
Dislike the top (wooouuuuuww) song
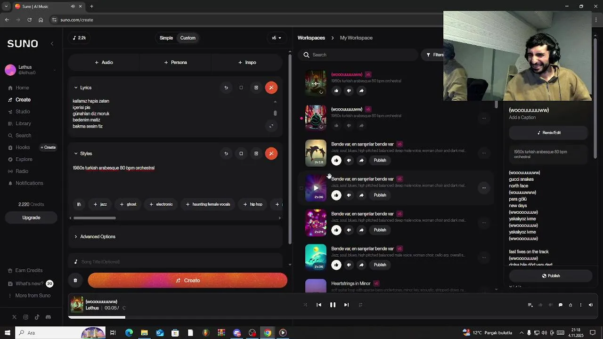pos(349,91)
